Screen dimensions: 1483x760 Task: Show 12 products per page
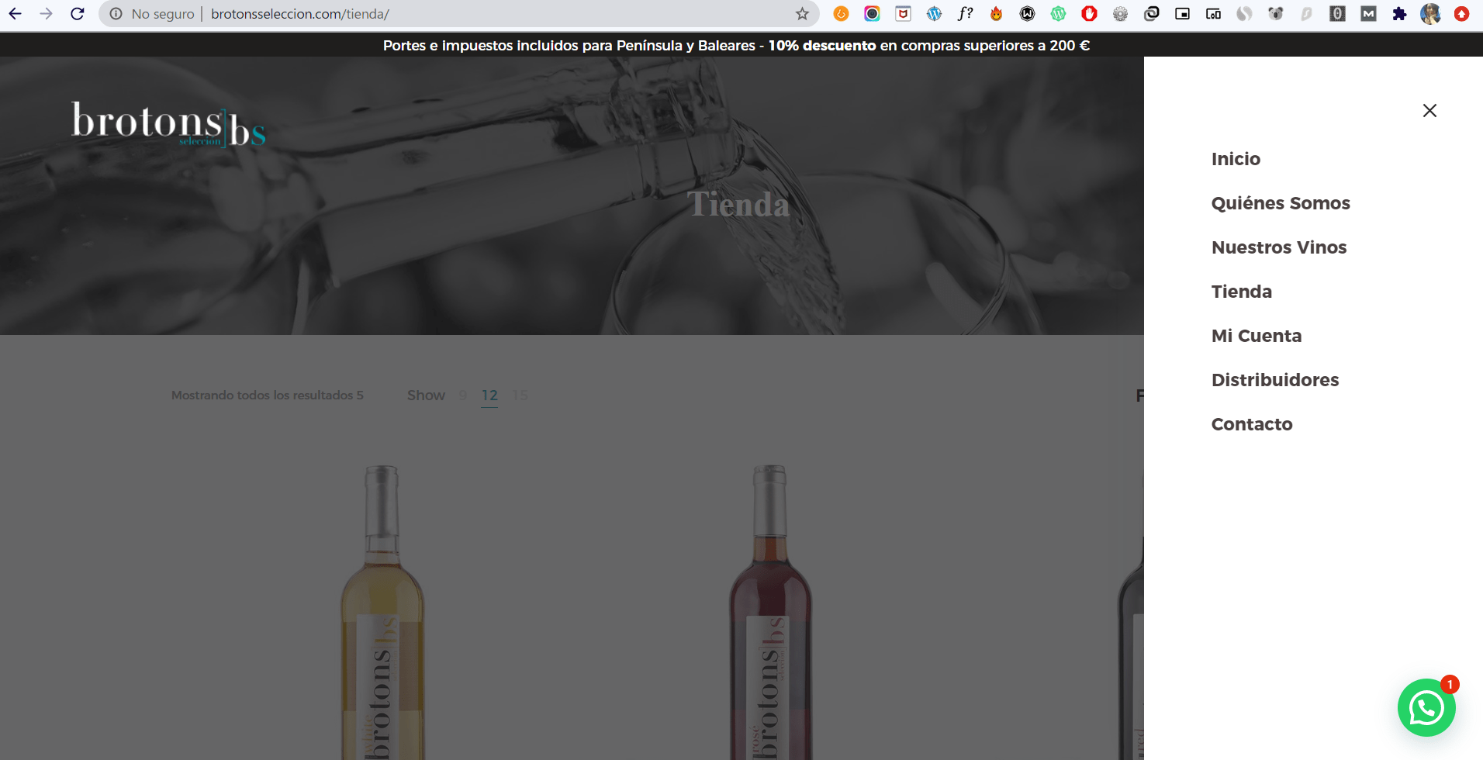489,396
